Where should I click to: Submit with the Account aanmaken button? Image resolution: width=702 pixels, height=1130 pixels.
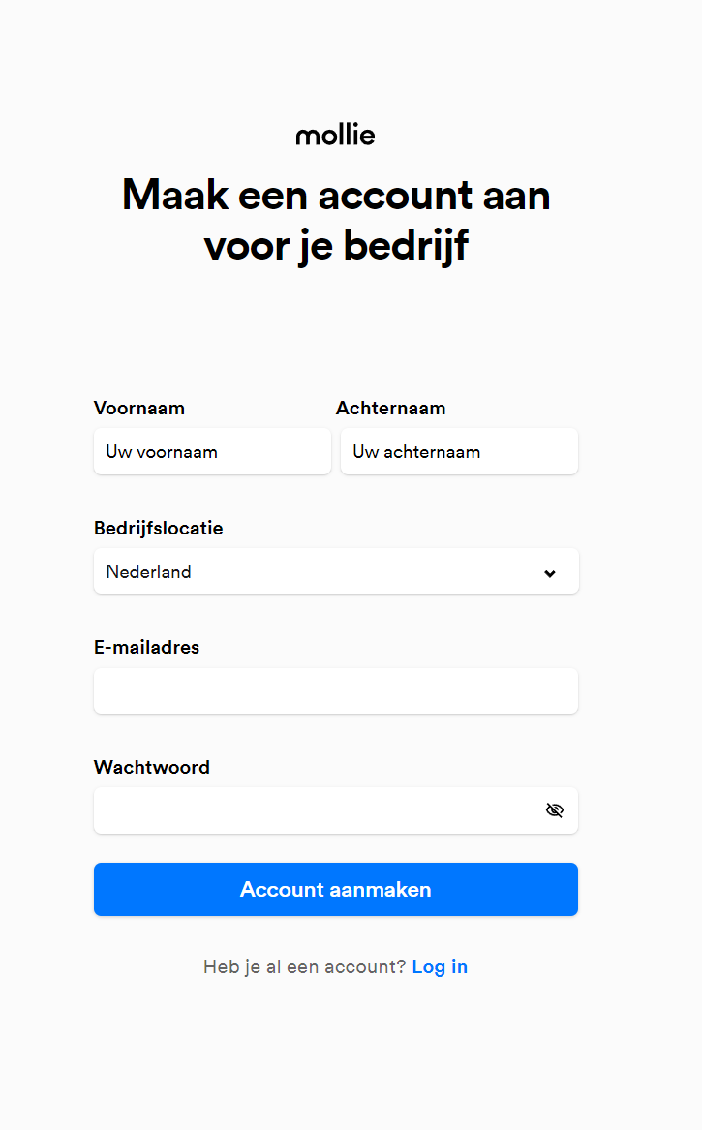point(336,889)
